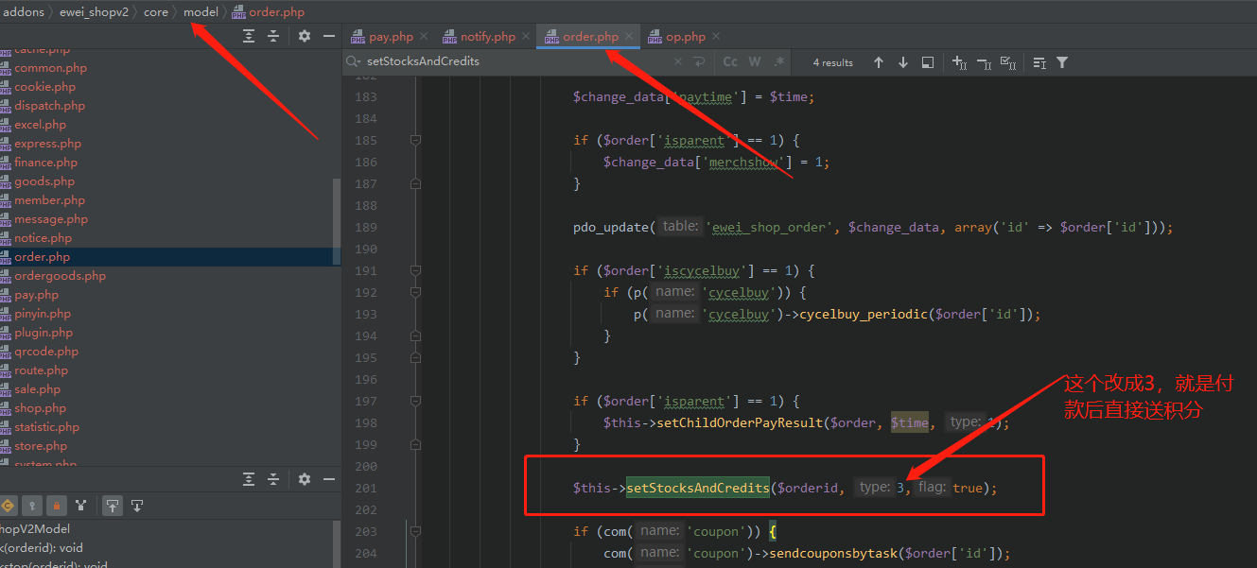Select finance.php in the file tree

45,163
